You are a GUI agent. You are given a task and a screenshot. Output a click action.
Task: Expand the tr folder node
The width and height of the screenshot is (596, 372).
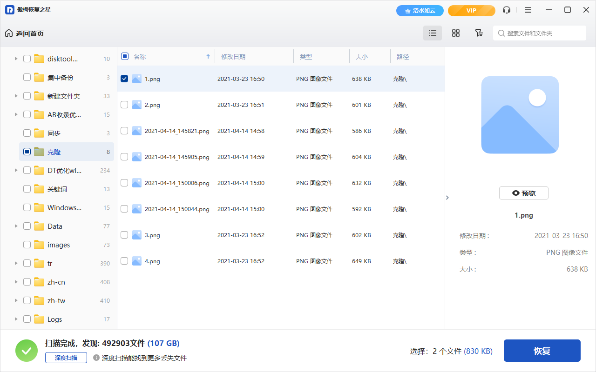click(x=16, y=263)
